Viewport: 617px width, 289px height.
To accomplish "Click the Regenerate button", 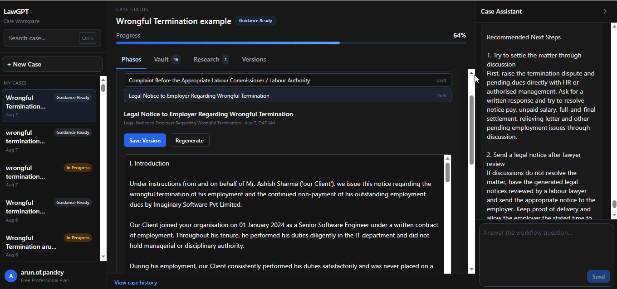I will click(190, 140).
